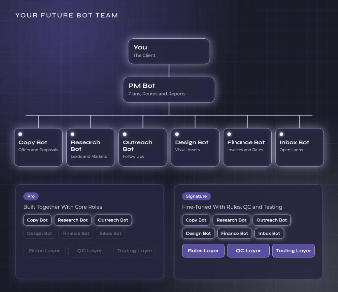Click 'Offers and Proposals' subtitle
The image size is (338, 292).
pos(38,150)
